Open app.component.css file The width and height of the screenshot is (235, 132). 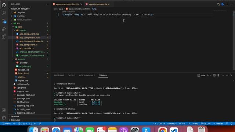29,34
